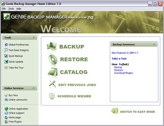Click the Online support question icon
The image size is (164, 126).
6,113
